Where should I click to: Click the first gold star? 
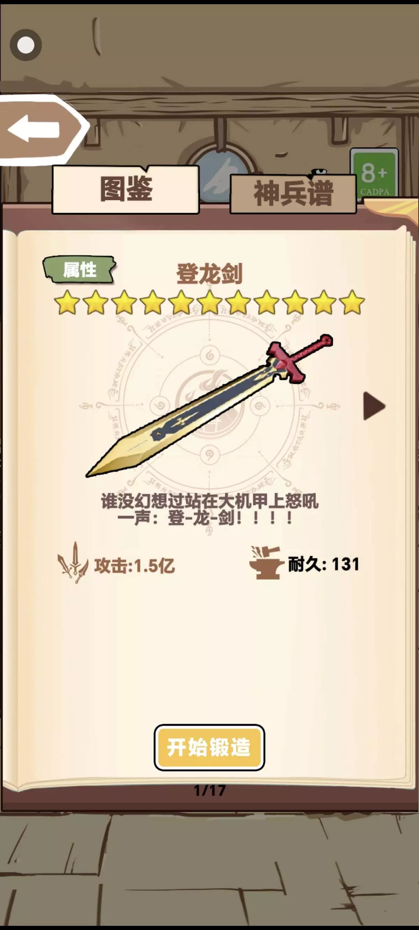click(x=67, y=302)
